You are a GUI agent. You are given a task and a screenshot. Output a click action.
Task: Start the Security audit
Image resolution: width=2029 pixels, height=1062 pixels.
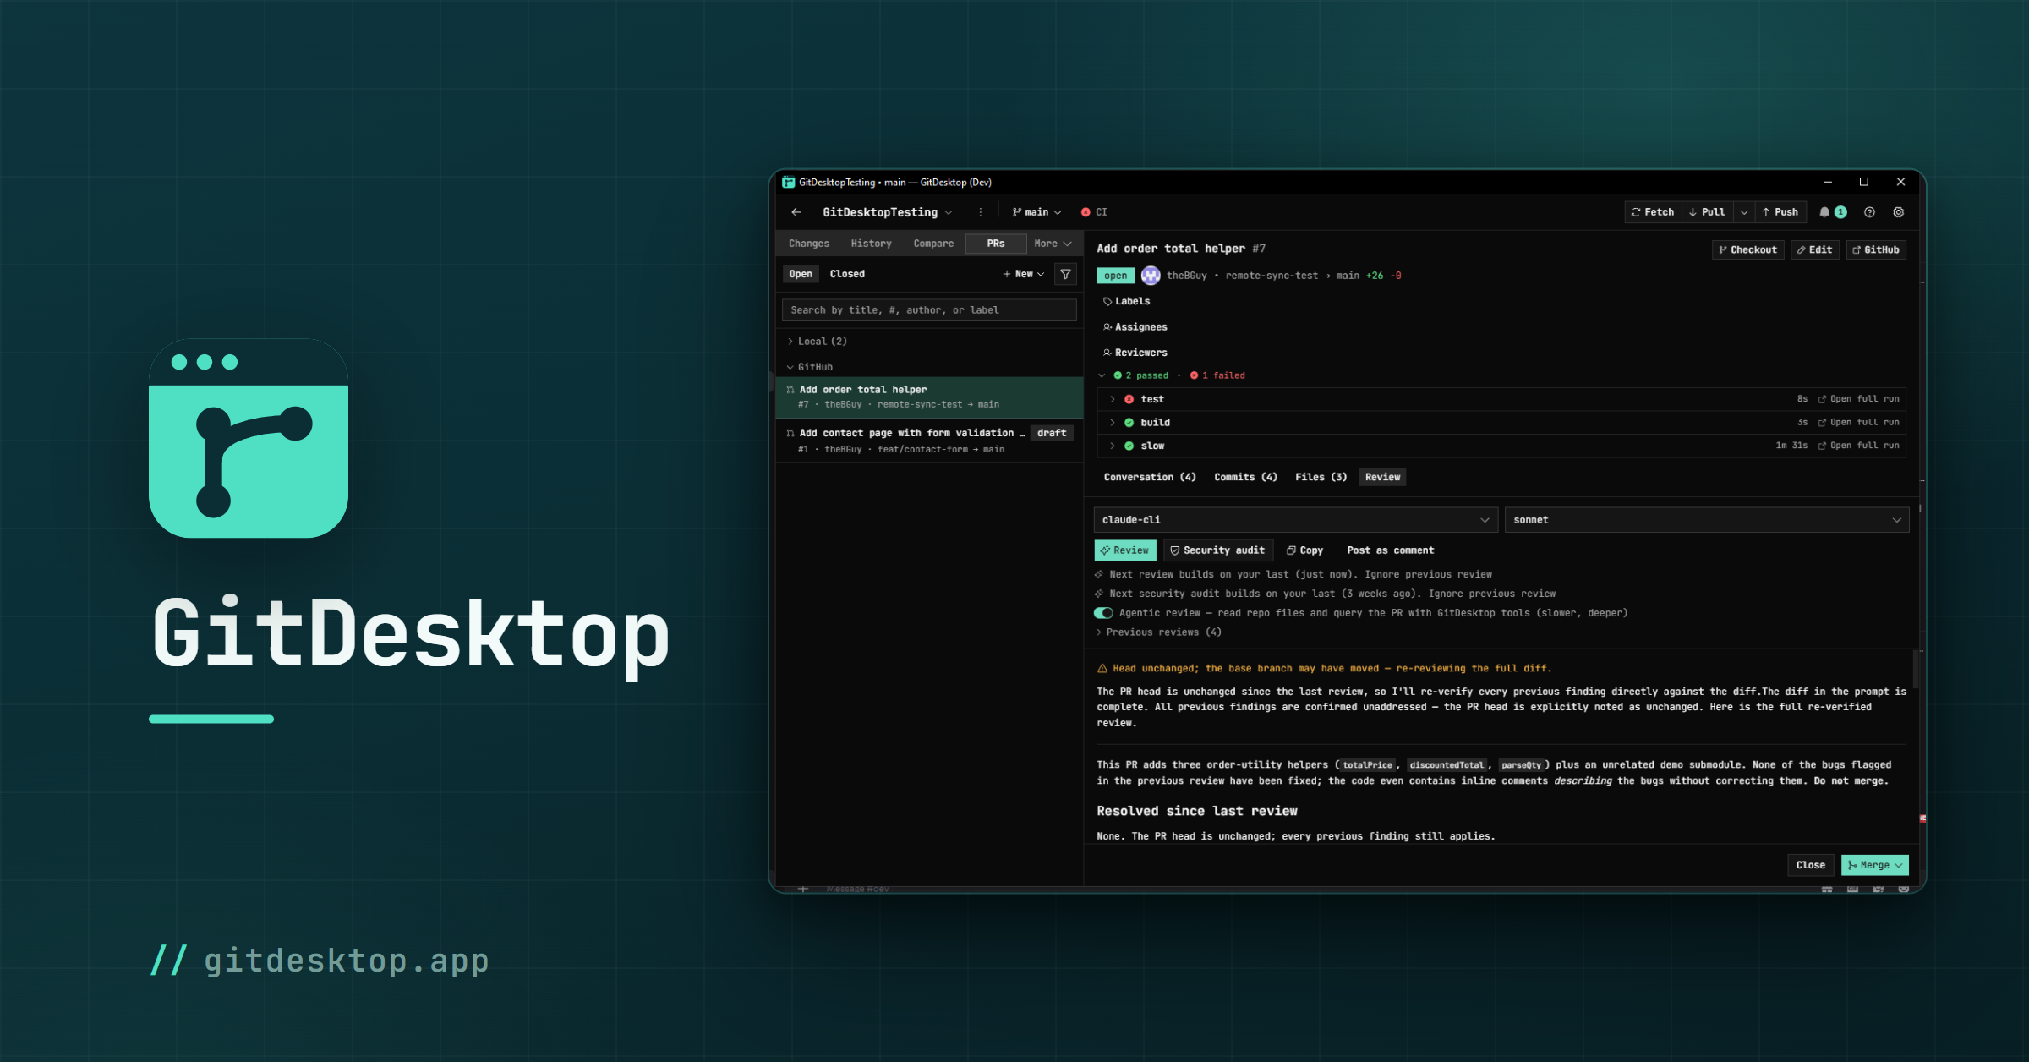pyautogui.click(x=1217, y=550)
